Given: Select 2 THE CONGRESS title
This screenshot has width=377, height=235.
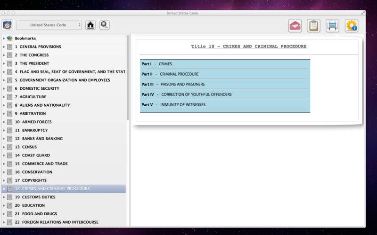Looking at the screenshot, I should [x=32, y=55].
